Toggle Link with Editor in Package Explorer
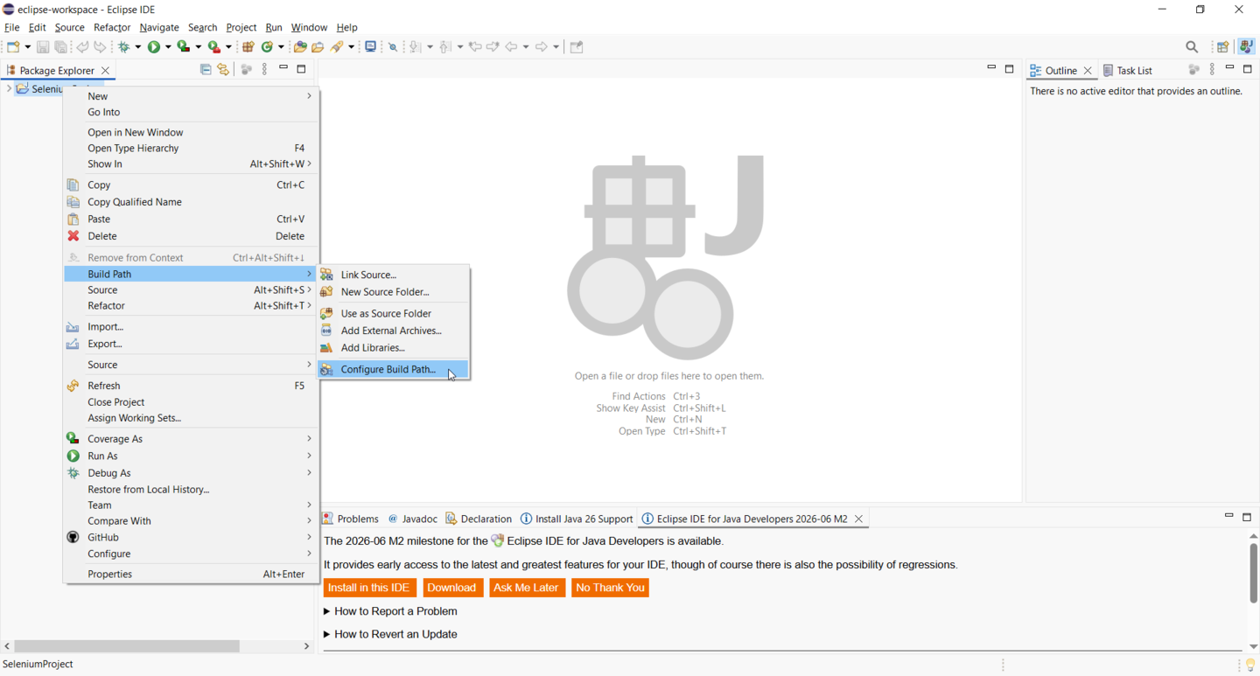1260x676 pixels. click(x=223, y=69)
